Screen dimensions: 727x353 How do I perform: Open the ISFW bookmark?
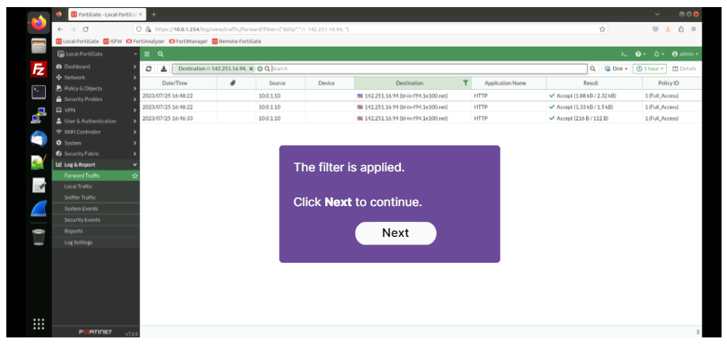pos(112,41)
